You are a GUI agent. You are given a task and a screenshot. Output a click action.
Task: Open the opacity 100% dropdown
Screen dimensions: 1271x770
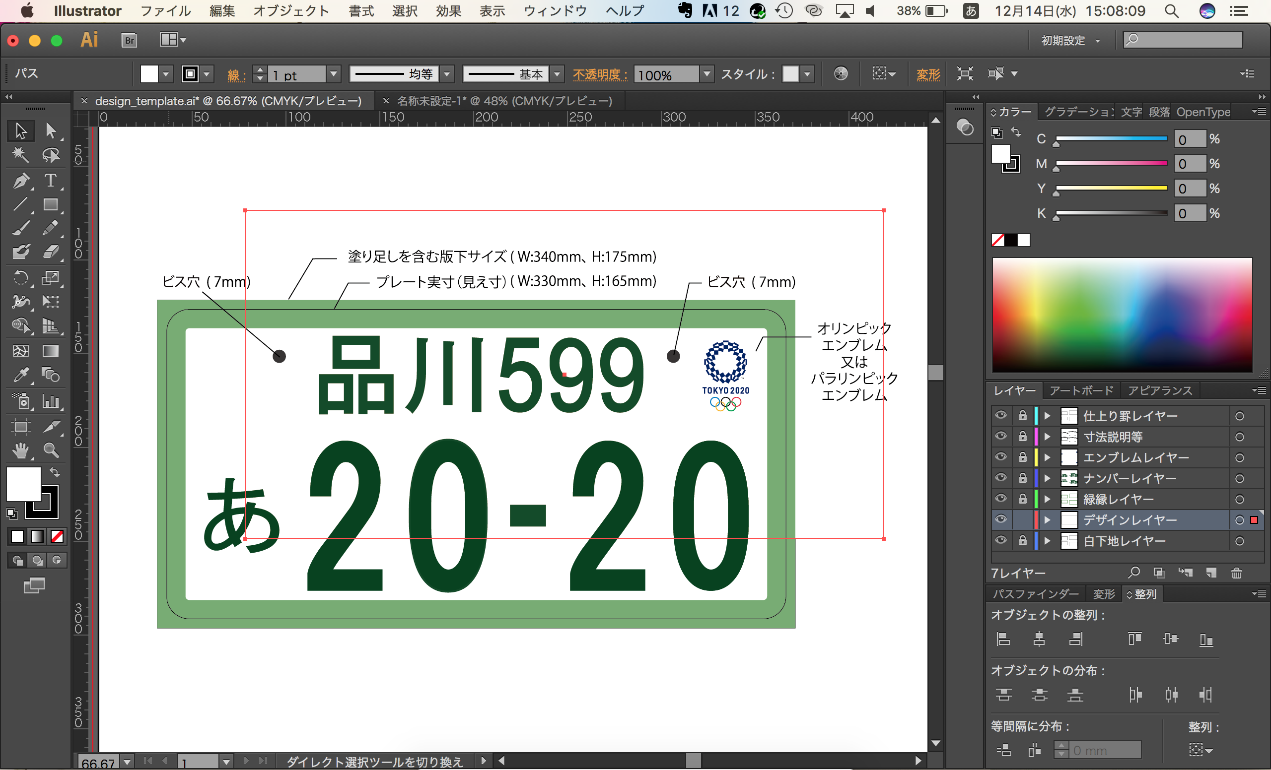click(x=707, y=74)
